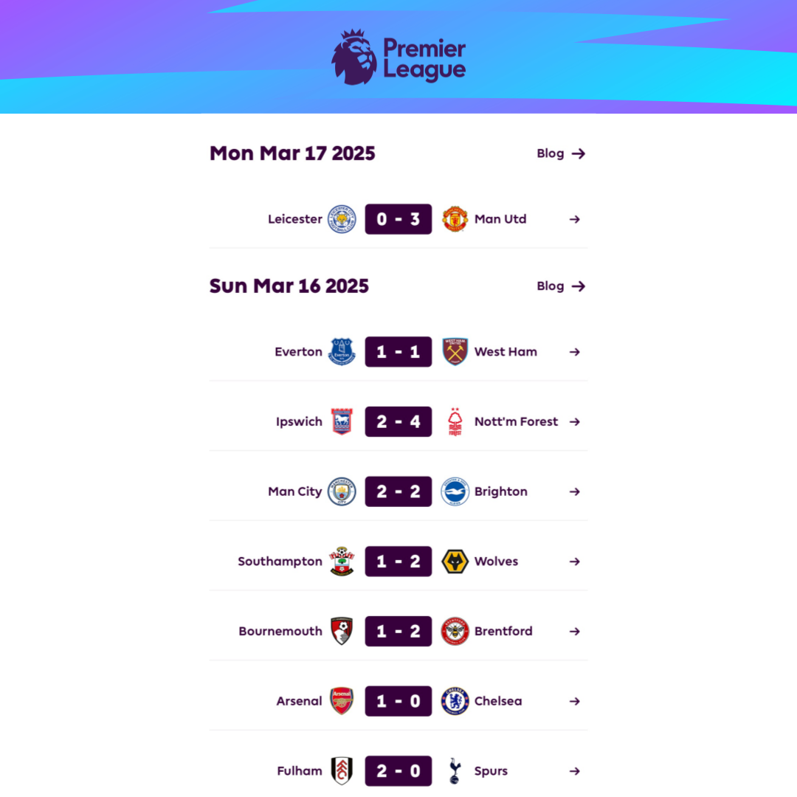Expand the Fulham vs Spurs match arrow
797x797 pixels.
coord(574,771)
